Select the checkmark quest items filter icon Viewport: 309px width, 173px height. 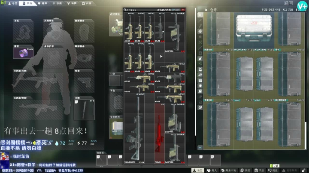(200, 107)
